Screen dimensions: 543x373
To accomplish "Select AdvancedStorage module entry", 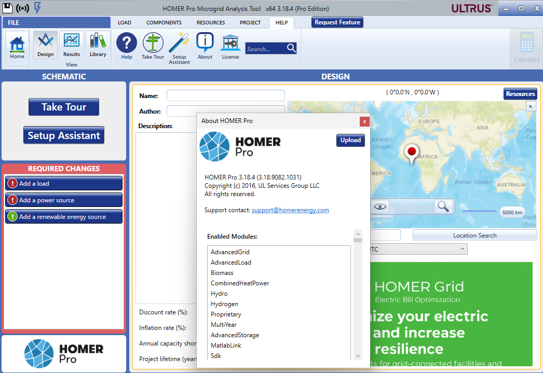I will coord(235,335).
